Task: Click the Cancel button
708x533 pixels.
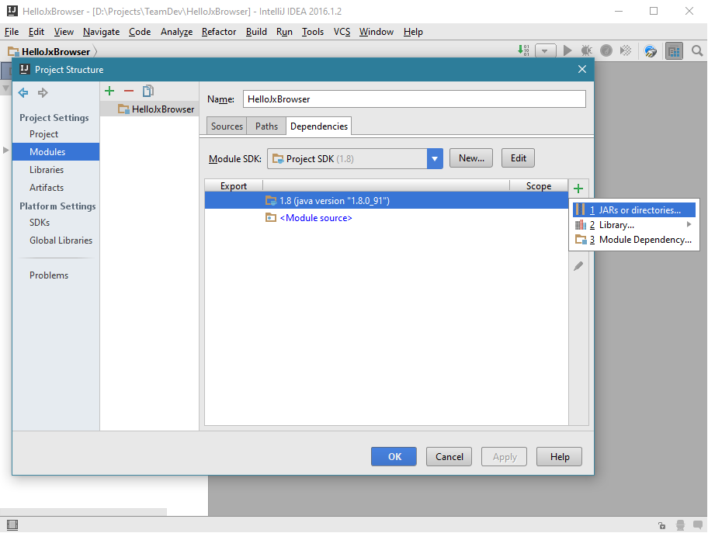Action: coord(449,457)
